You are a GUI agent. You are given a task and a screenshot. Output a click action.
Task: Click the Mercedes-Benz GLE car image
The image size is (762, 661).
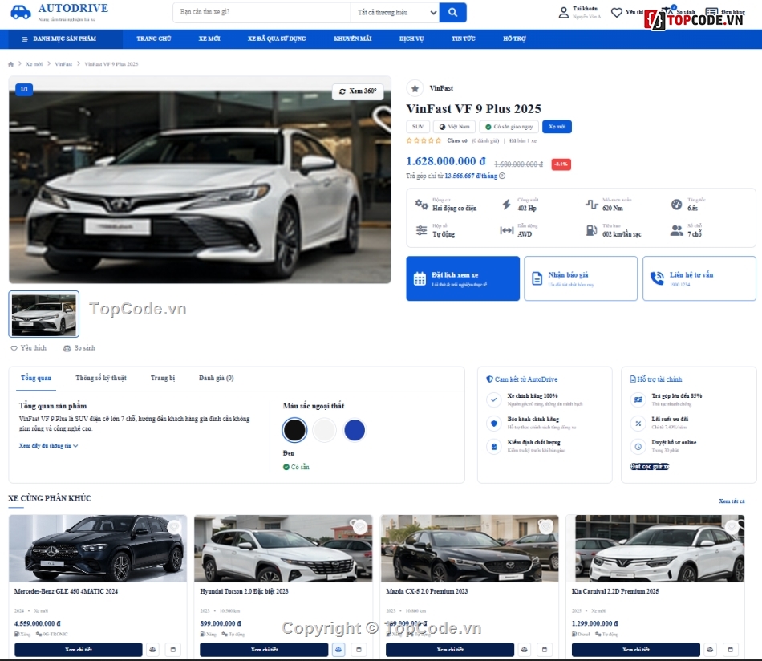click(98, 549)
